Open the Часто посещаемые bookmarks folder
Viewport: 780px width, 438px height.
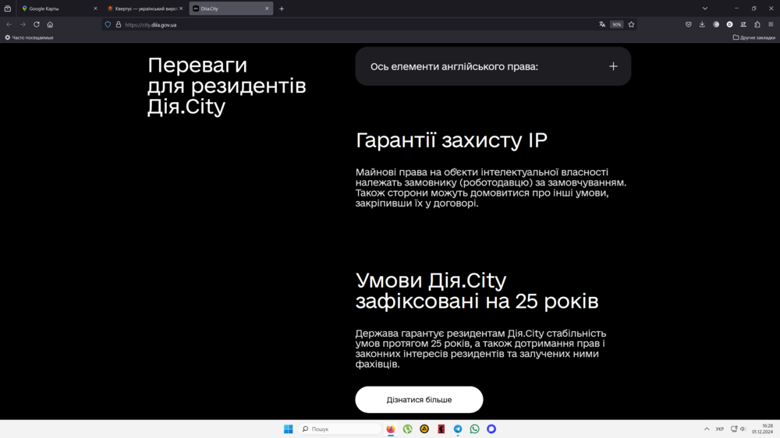29,37
